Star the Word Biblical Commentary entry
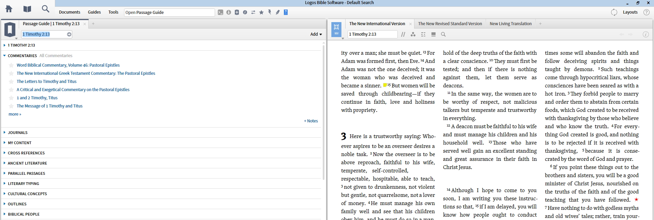Image resolution: width=654 pixels, height=220 pixels. click(11, 65)
